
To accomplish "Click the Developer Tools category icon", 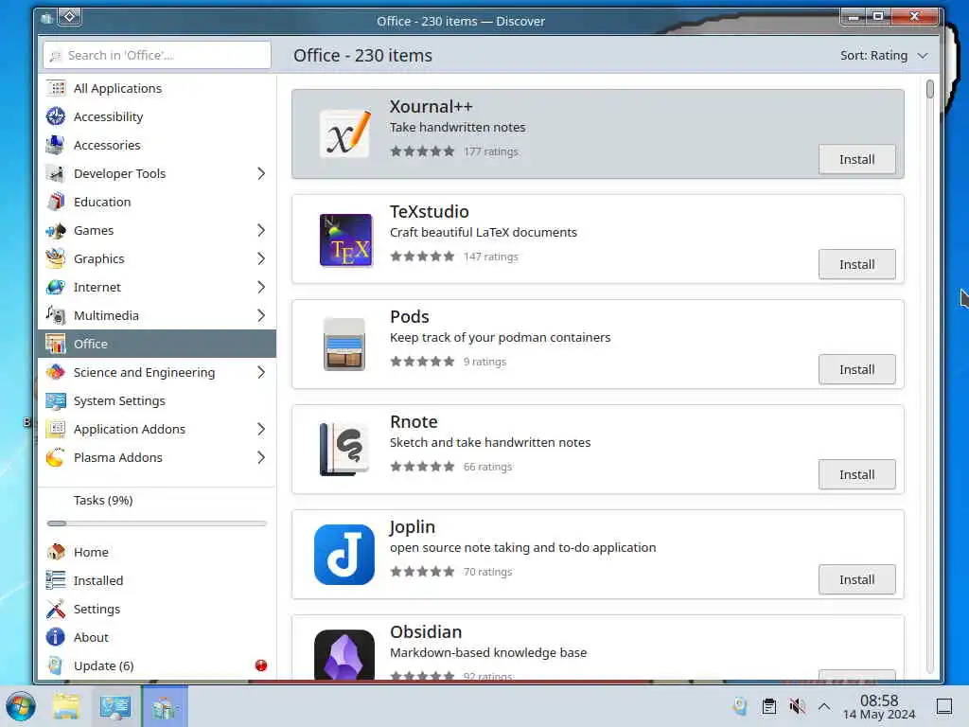I will click(x=56, y=174).
